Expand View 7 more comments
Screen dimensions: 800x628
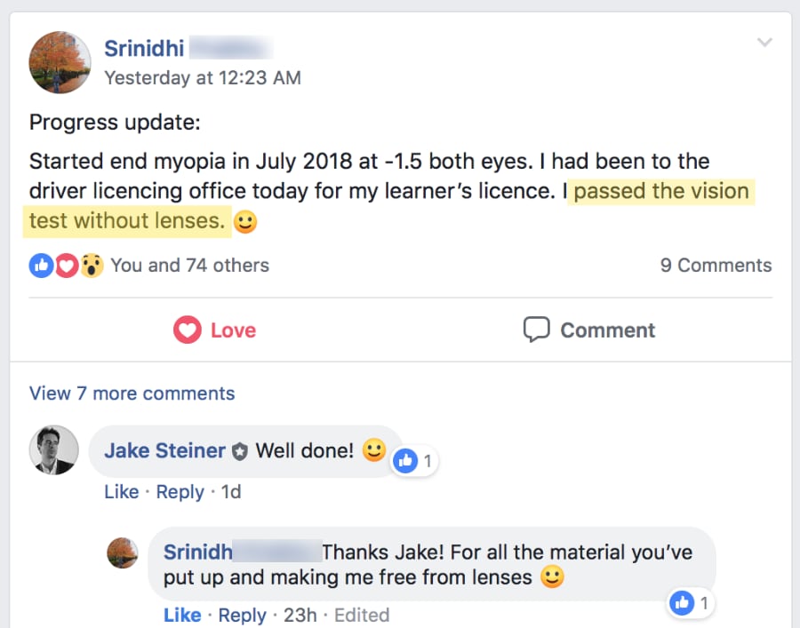[132, 393]
